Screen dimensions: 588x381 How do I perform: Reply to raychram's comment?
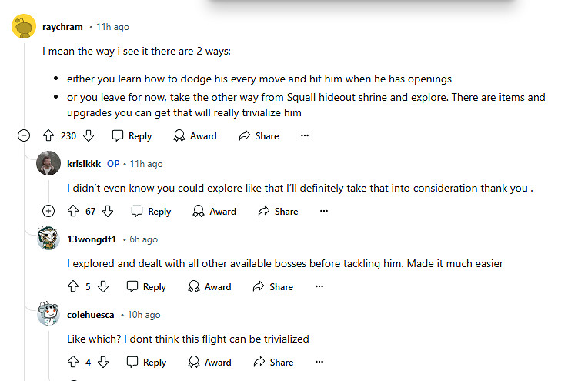coord(132,135)
